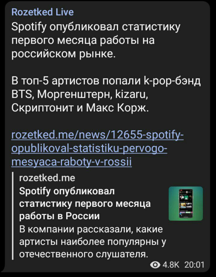Screen dimensions: 216x277
Task: Open the mesyaca-raboty-v-rossii link line
Action: (x=72, y=162)
